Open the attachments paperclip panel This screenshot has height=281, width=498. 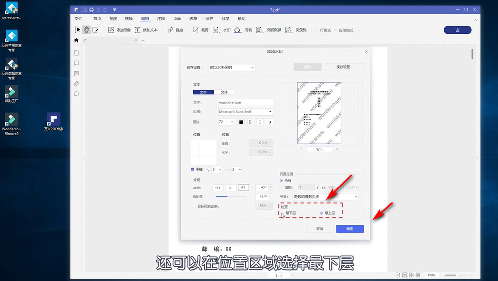76,84
